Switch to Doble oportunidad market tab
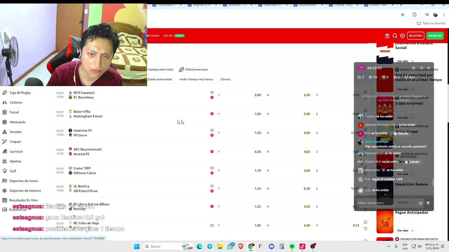449x252 pixels. point(160,79)
